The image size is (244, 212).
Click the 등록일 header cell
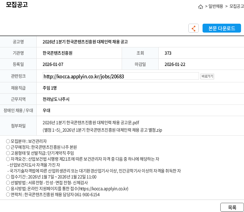click(18, 64)
